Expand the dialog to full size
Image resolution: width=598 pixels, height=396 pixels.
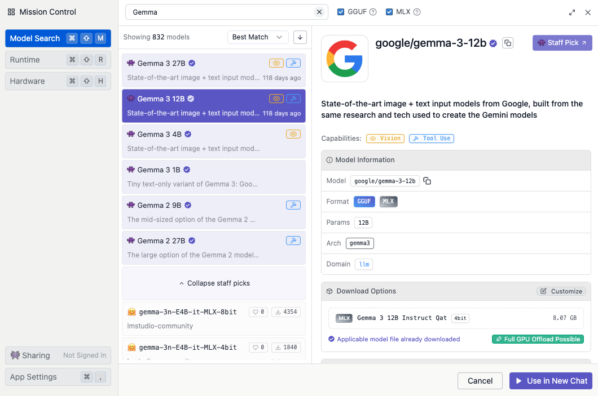572,12
